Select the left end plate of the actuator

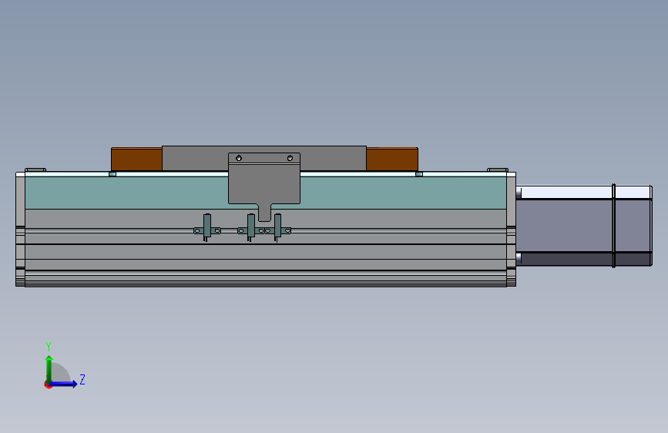(x=20, y=230)
